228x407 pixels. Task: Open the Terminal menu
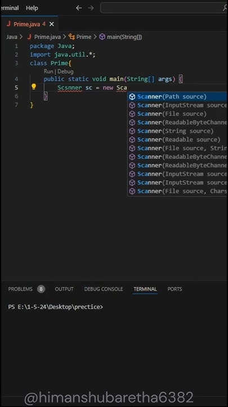click(10, 8)
